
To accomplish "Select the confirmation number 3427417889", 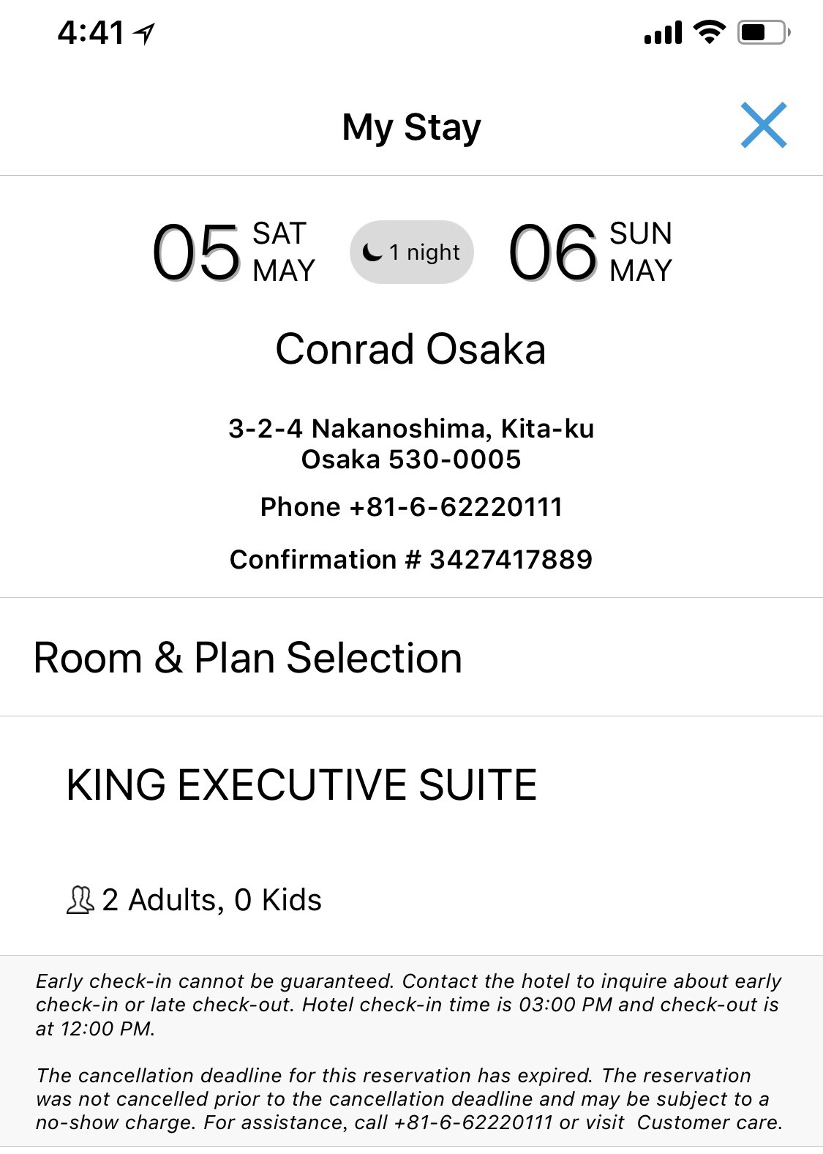I will [x=511, y=559].
